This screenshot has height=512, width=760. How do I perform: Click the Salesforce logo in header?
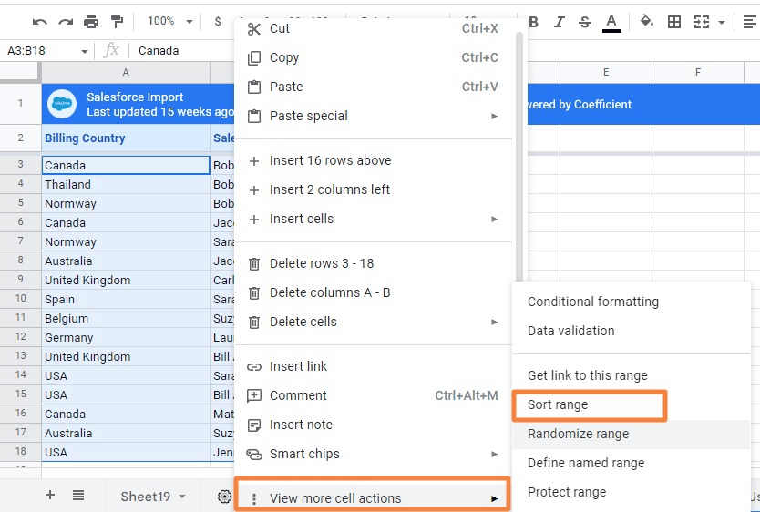coord(62,104)
